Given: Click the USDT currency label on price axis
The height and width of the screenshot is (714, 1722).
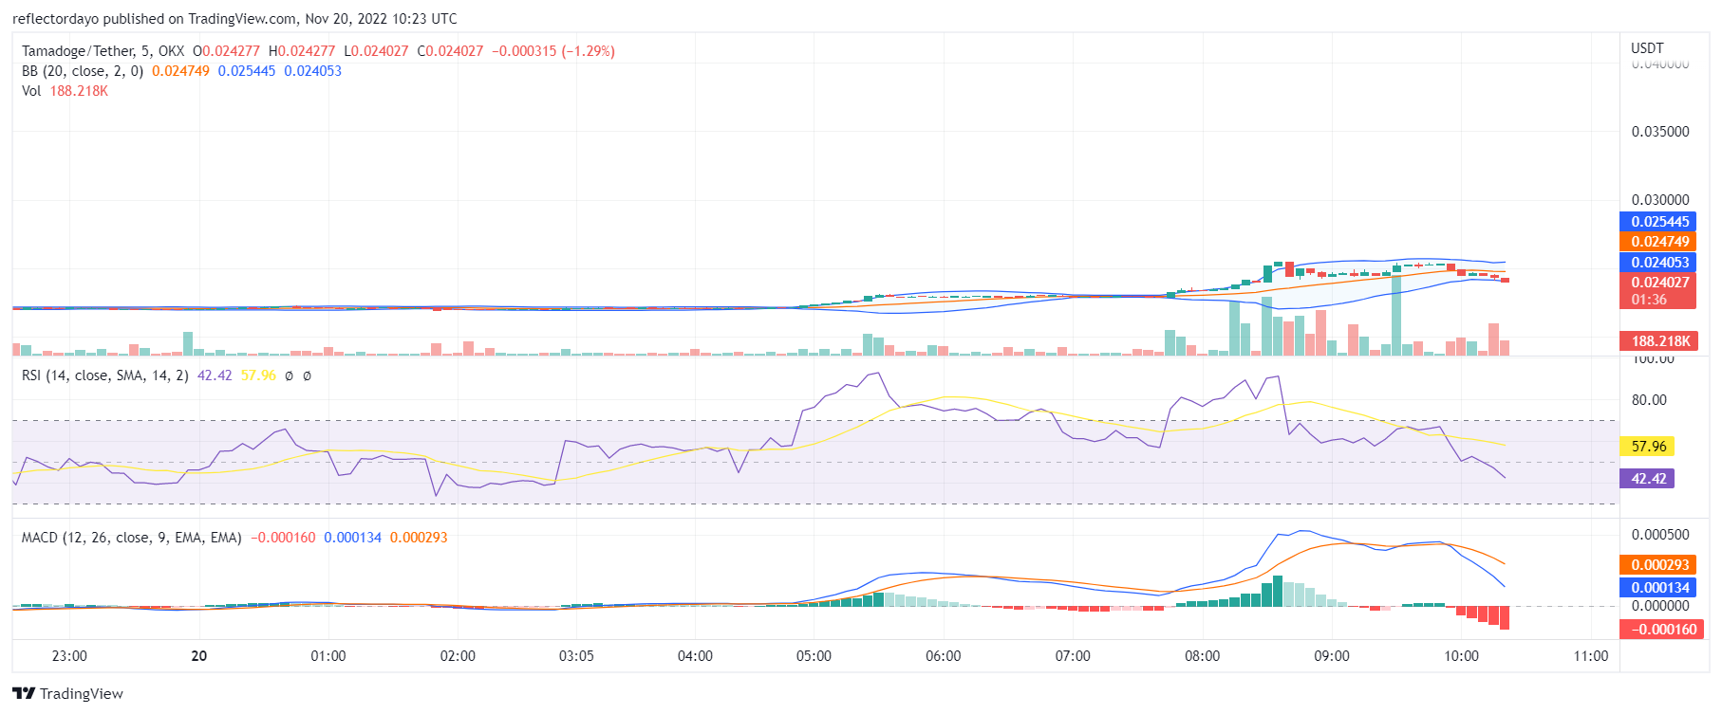Looking at the screenshot, I should click(x=1647, y=48).
